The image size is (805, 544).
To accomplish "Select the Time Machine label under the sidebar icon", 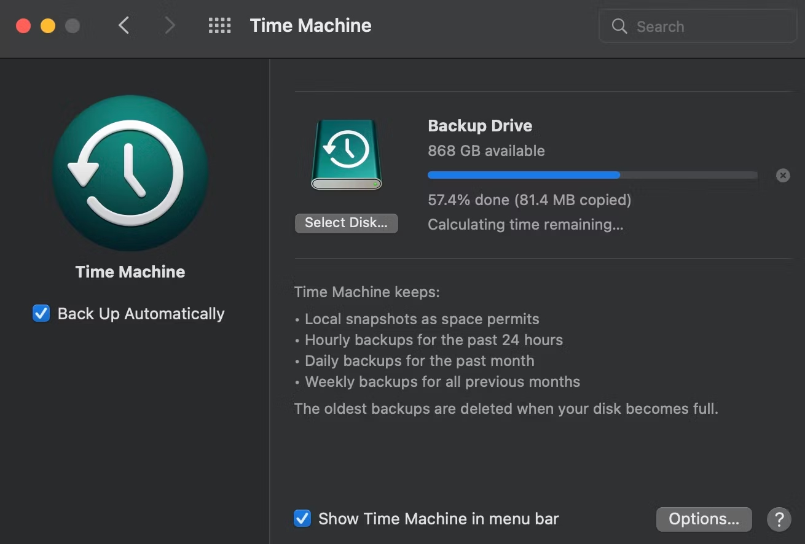I will point(130,271).
